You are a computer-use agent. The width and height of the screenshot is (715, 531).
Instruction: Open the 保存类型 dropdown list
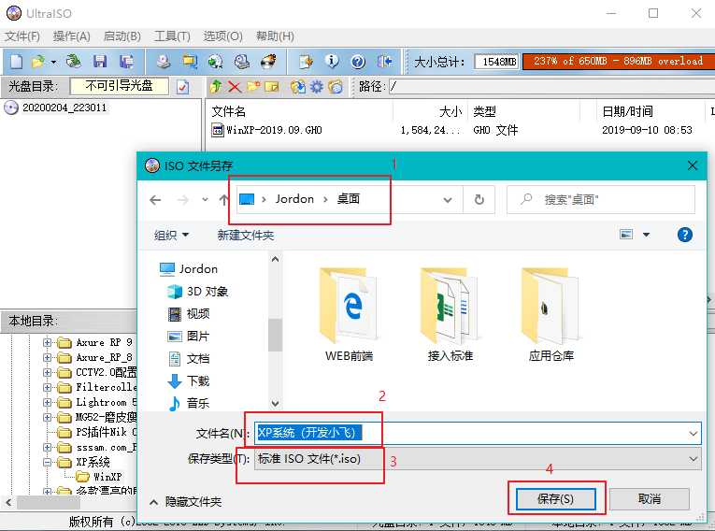[x=478, y=458]
